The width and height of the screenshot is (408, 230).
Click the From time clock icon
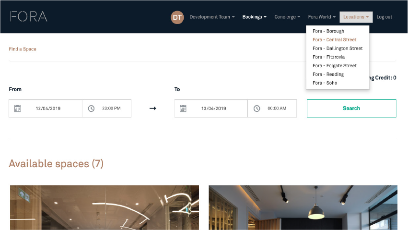(91, 109)
